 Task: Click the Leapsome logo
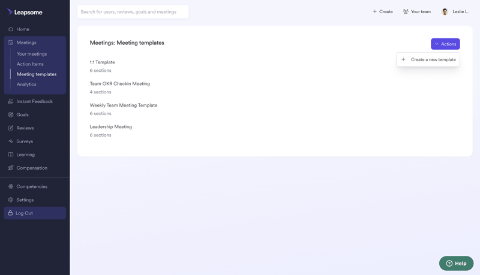(x=25, y=12)
